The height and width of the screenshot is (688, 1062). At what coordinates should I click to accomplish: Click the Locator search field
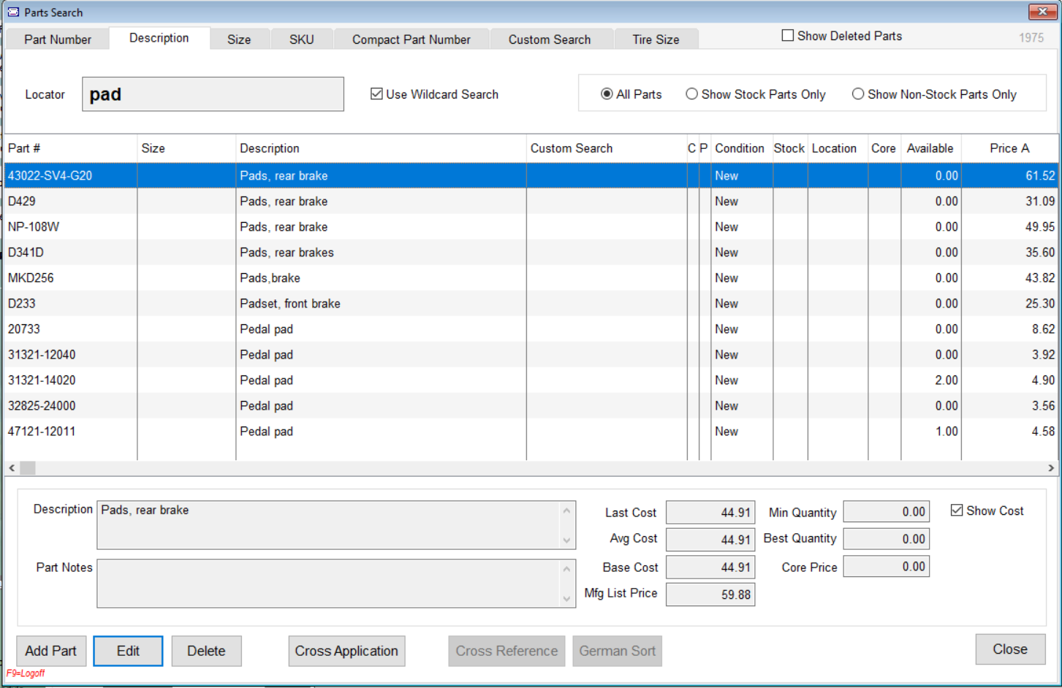(x=213, y=94)
